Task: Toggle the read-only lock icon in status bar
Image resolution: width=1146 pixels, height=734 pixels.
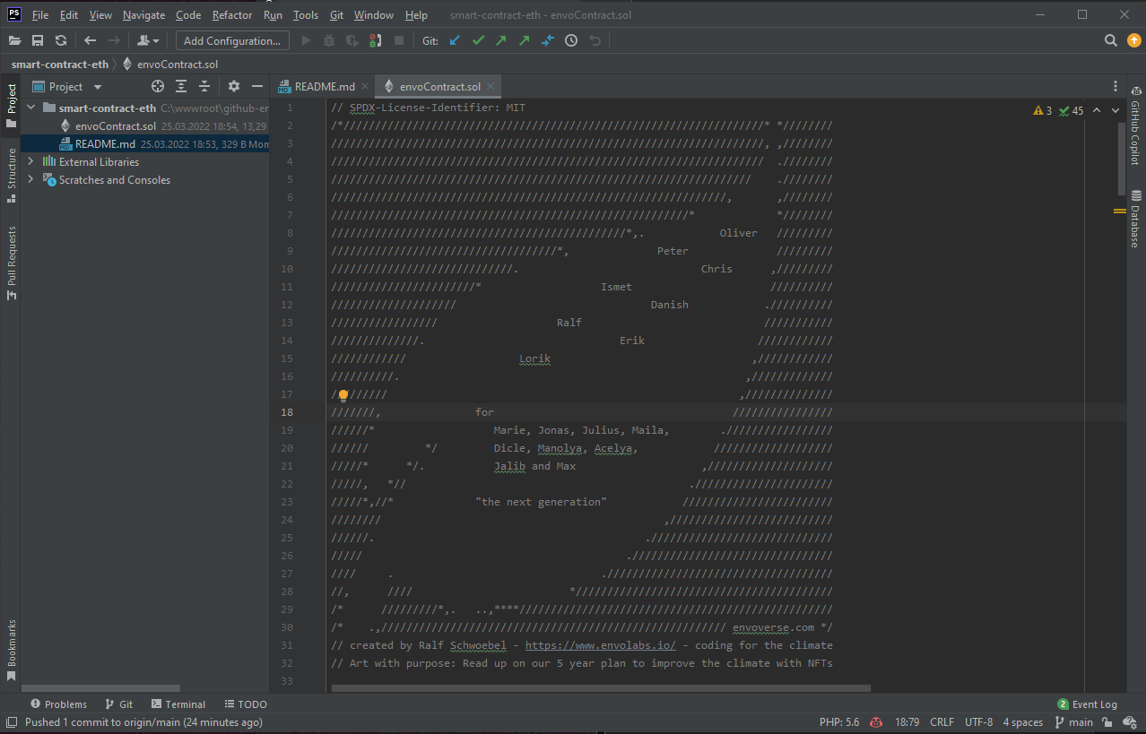Action: 1107,722
